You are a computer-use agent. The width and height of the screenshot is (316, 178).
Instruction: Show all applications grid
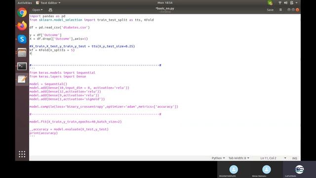pos(22,154)
